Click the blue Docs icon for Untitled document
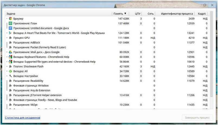Screen dimensions: 218x125 pyautogui.click(x=10, y=28)
